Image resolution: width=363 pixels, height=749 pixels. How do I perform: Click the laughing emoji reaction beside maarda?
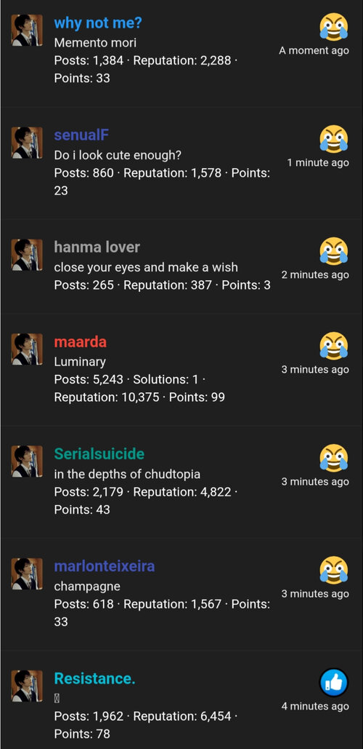333,346
